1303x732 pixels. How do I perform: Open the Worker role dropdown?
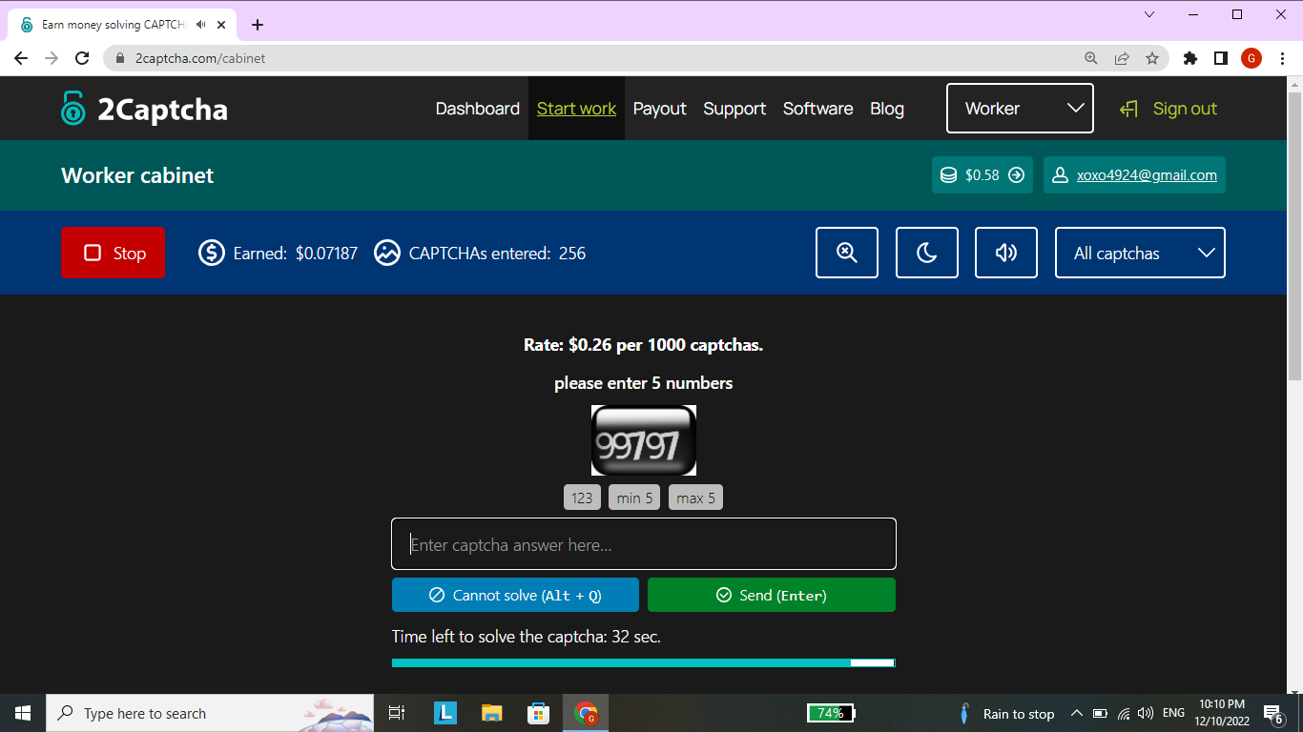pyautogui.click(x=1020, y=109)
